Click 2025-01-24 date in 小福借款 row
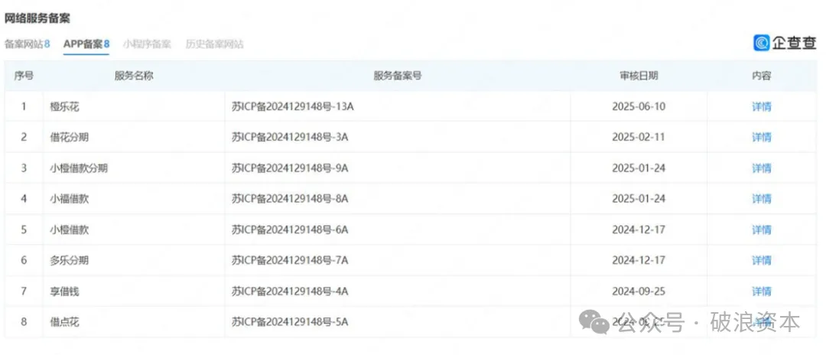The height and width of the screenshot is (355, 826). [639, 199]
